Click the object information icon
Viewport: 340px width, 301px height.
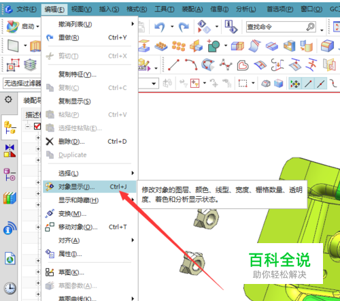[231, 27]
